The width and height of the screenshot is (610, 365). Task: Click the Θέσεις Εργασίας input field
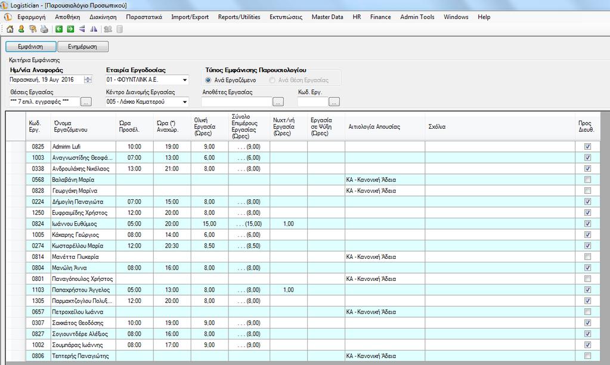tap(44, 102)
